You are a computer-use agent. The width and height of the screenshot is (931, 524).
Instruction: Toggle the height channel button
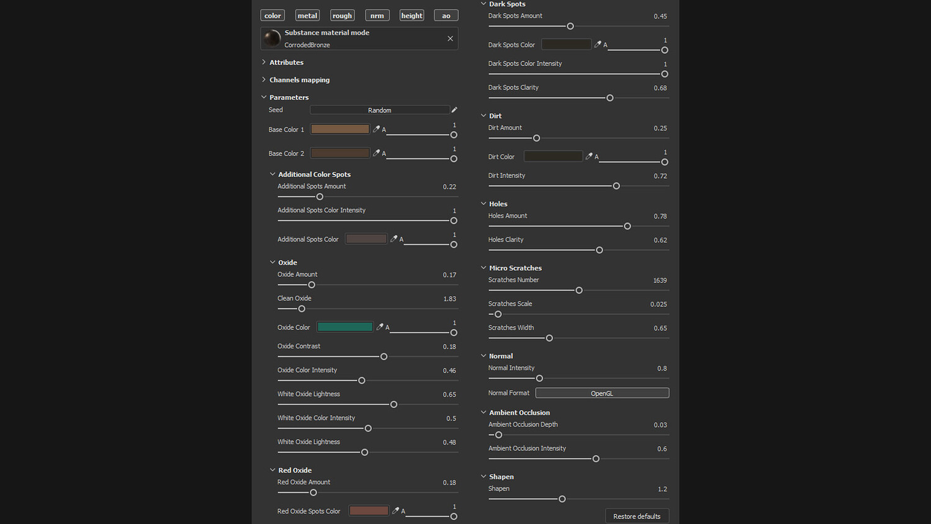[412, 16]
